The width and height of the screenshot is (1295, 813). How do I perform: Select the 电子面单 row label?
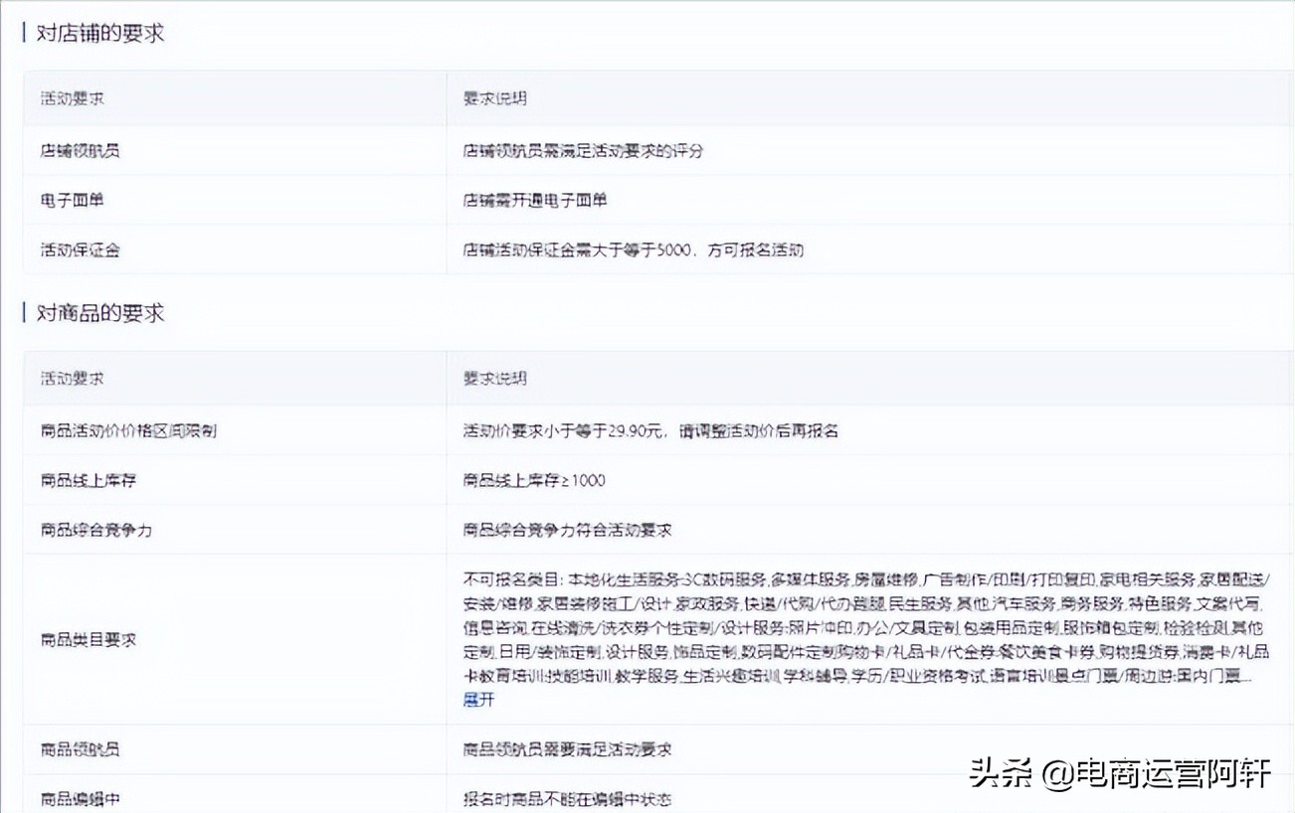point(72,201)
